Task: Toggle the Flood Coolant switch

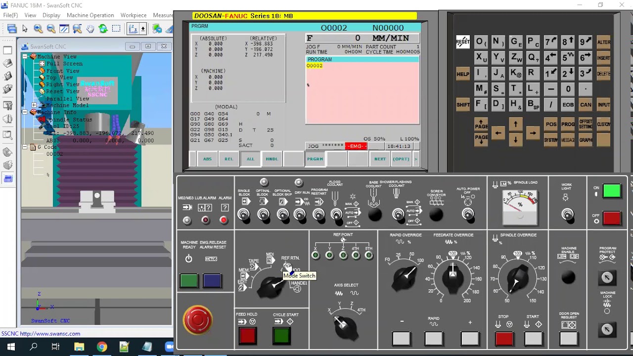Action: (336, 215)
